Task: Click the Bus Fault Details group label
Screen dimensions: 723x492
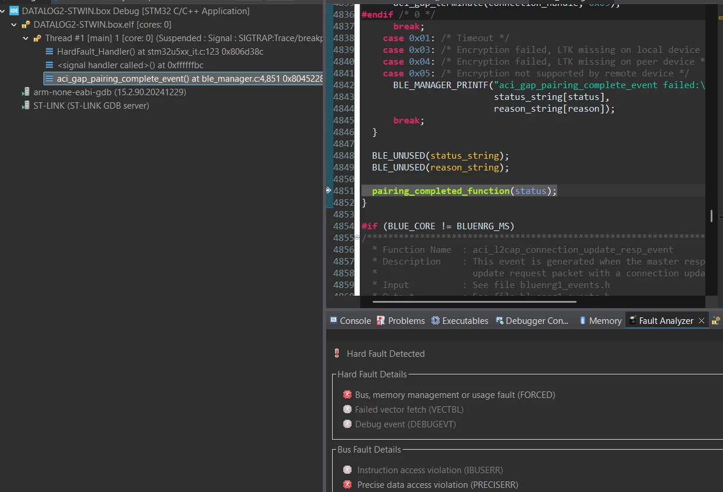Action: (x=369, y=450)
